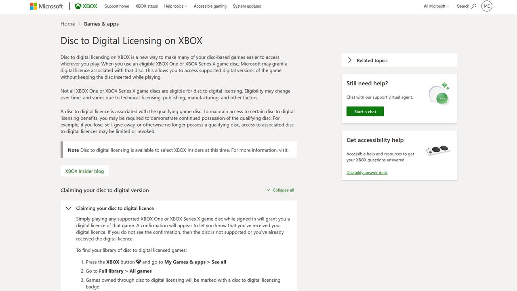Screen dimensions: 517x291
Task: Expand the Help topics menu
Action: [176, 6]
